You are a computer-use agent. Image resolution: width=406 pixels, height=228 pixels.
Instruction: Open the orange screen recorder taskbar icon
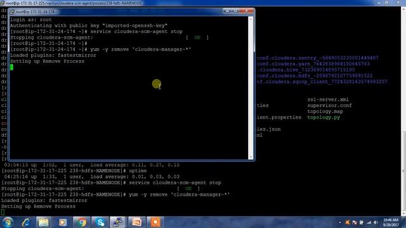point(155,222)
